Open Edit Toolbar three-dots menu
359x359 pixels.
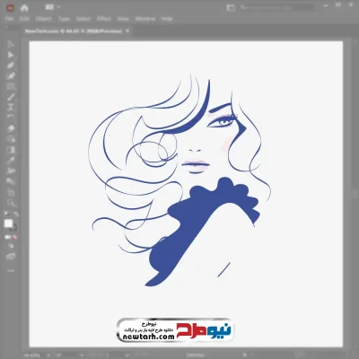(x=11, y=271)
